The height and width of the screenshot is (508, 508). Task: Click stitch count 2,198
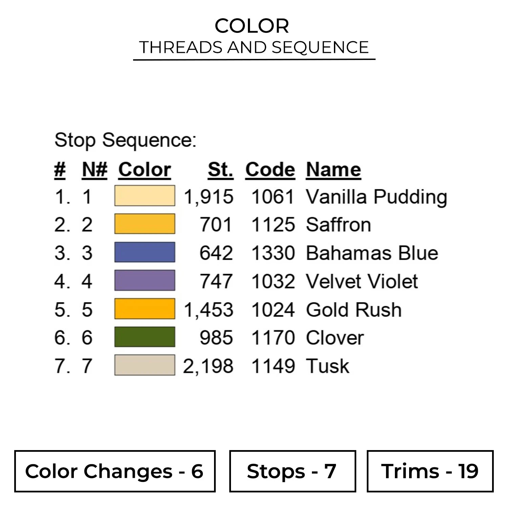coord(208,366)
